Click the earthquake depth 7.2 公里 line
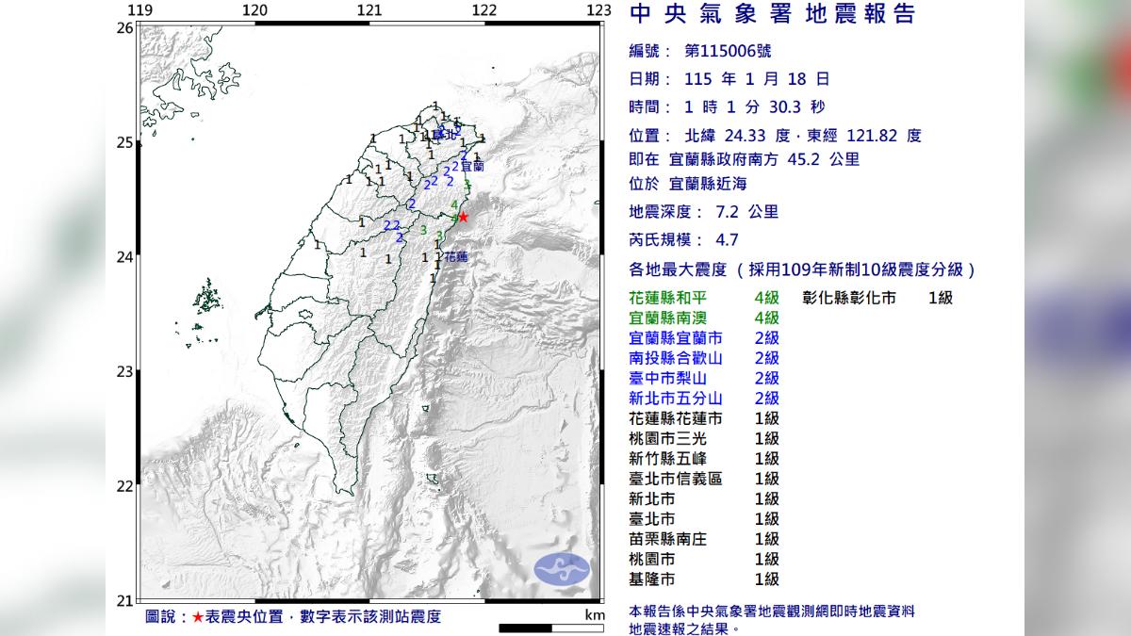 [x=703, y=212]
